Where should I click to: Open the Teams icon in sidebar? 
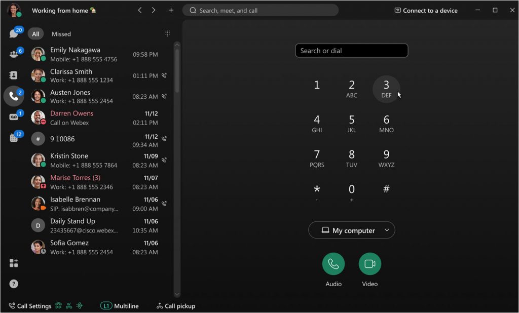pyautogui.click(x=14, y=54)
